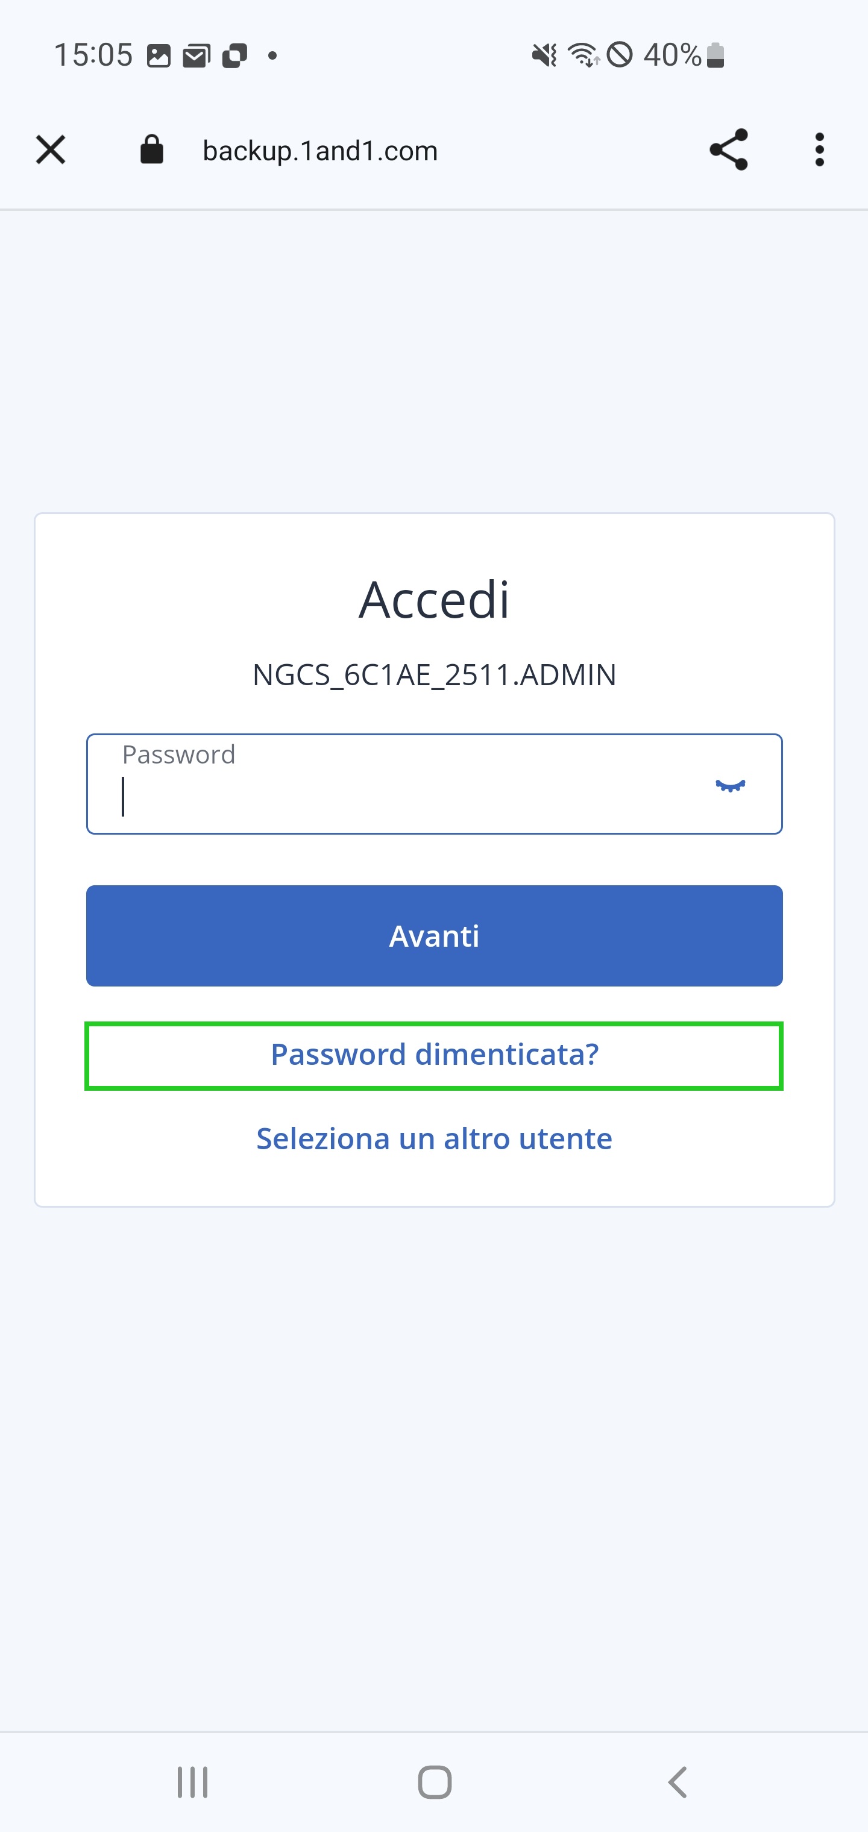Tap the muted sound icon in status bar
Screen dimensions: 868x1832
point(544,55)
